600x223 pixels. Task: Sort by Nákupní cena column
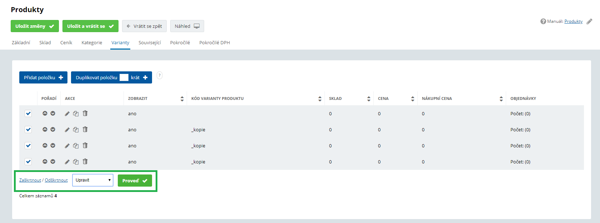click(x=501, y=99)
